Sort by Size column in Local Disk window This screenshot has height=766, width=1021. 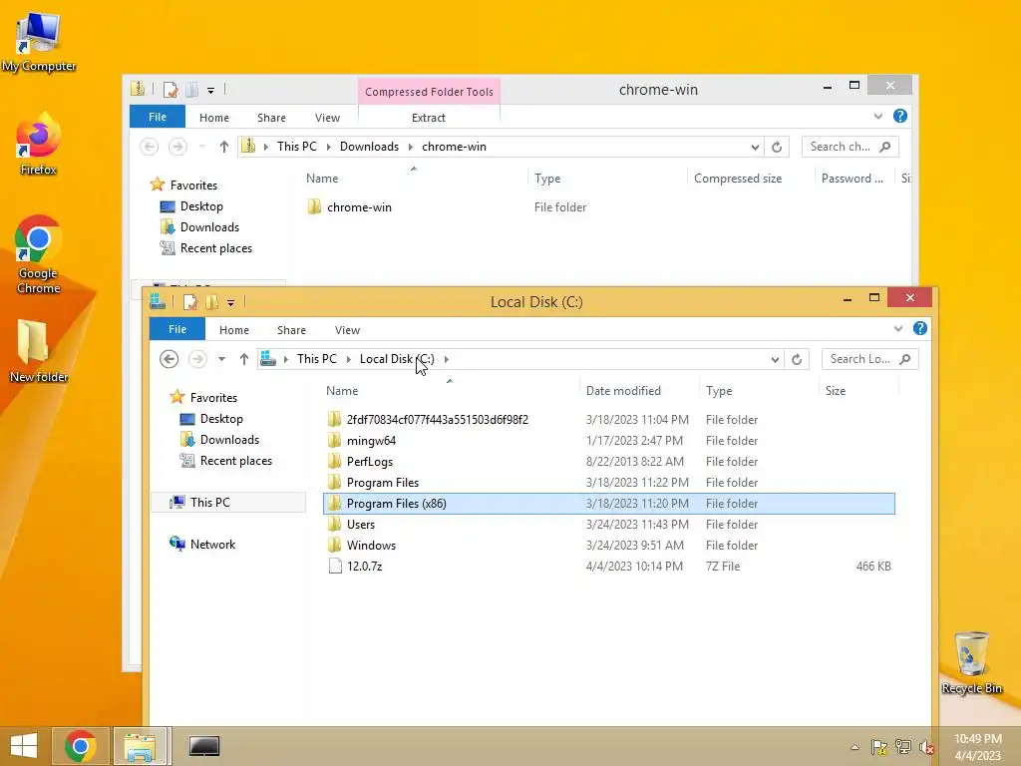(x=858, y=391)
